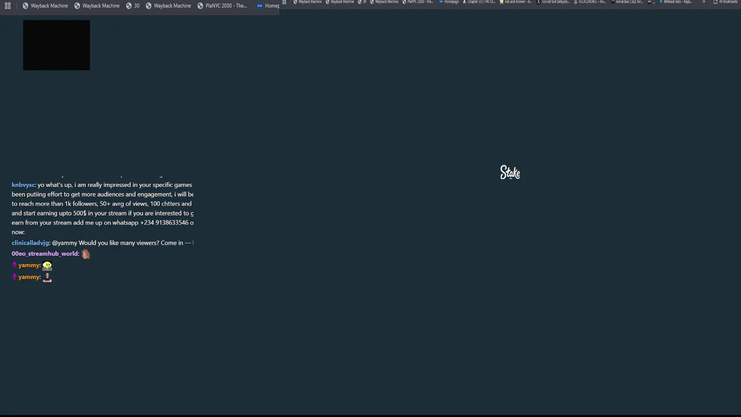Viewport: 741px width, 417px height.
Task: Click chat username clinicalladvjg
Action: pyautogui.click(x=30, y=243)
